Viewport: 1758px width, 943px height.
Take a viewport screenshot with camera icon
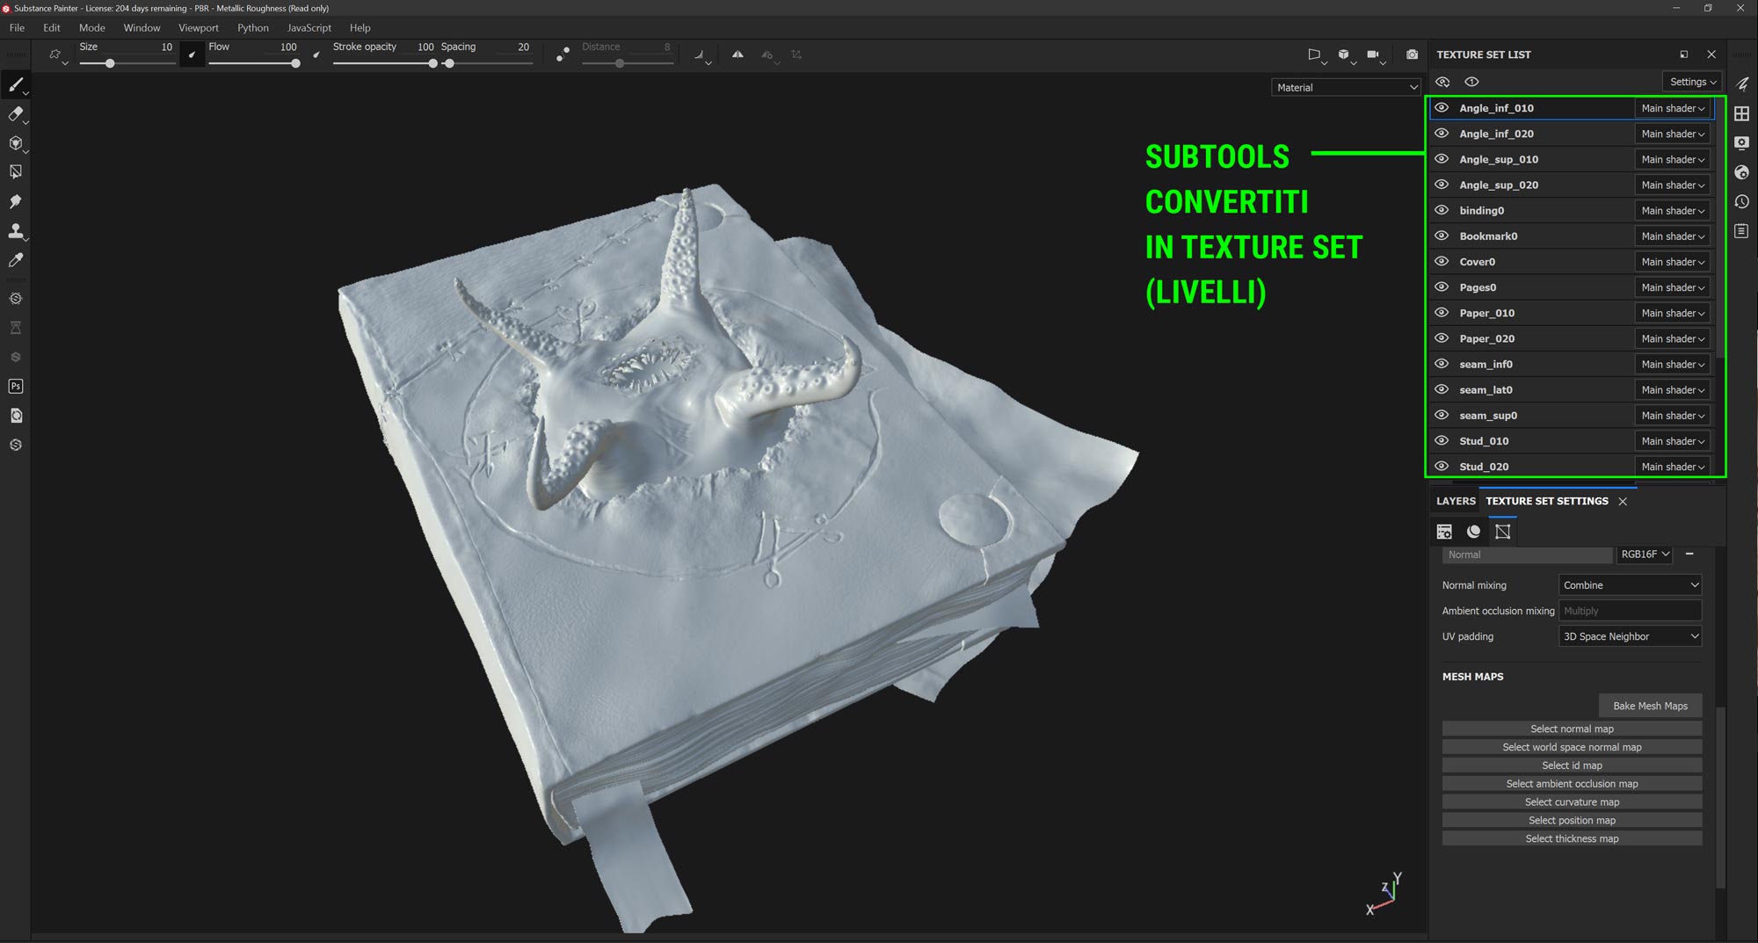[1412, 54]
